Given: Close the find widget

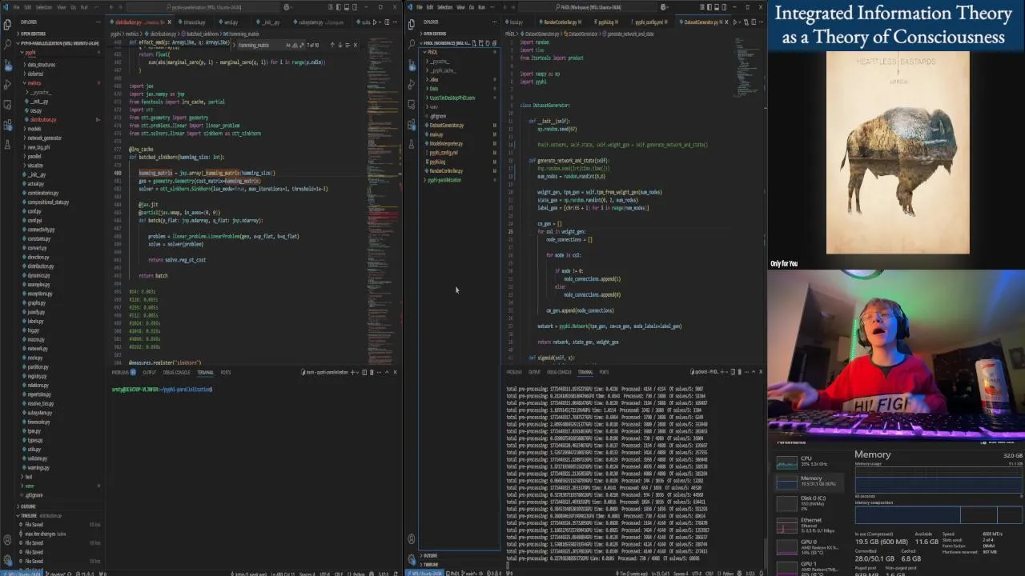Looking at the screenshot, I should coord(356,45).
